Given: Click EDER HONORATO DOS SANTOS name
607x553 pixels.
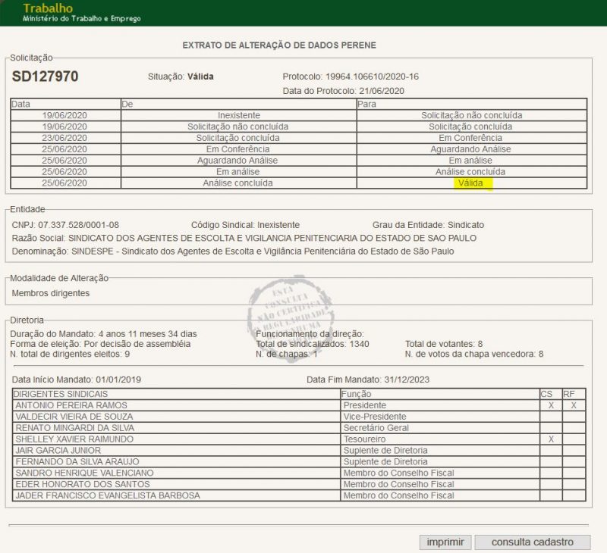Looking at the screenshot, I should coord(83,484).
